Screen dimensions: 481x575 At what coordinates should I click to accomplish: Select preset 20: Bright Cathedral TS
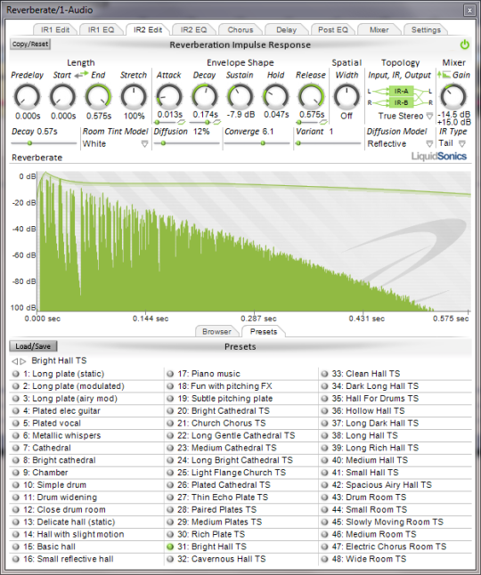[x=241, y=410]
